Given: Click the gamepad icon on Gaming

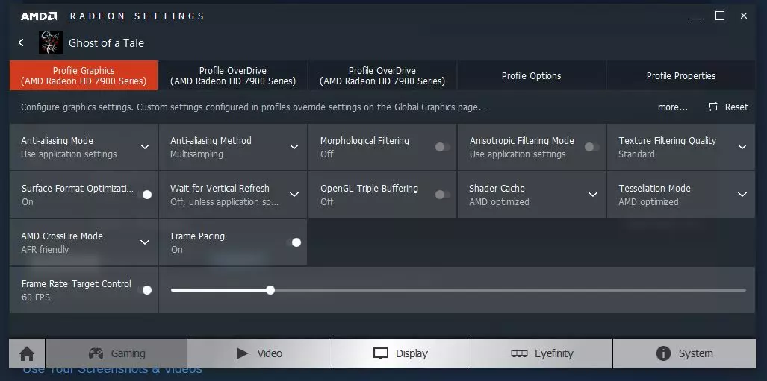Looking at the screenshot, I should [96, 353].
